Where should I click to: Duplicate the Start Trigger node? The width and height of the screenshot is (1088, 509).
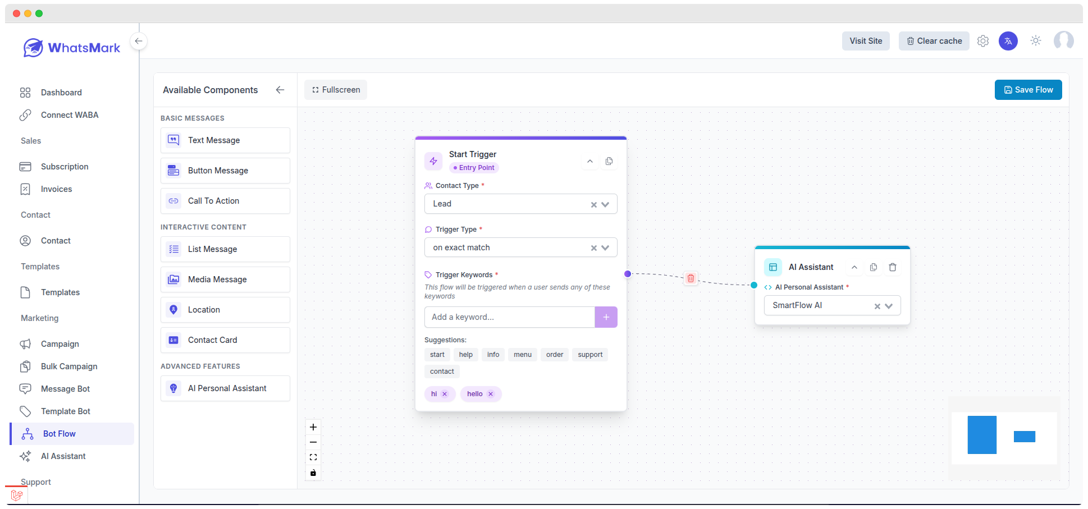point(609,161)
